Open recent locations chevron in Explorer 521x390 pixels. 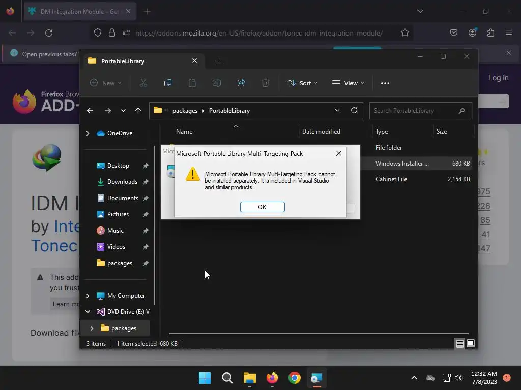click(x=123, y=111)
